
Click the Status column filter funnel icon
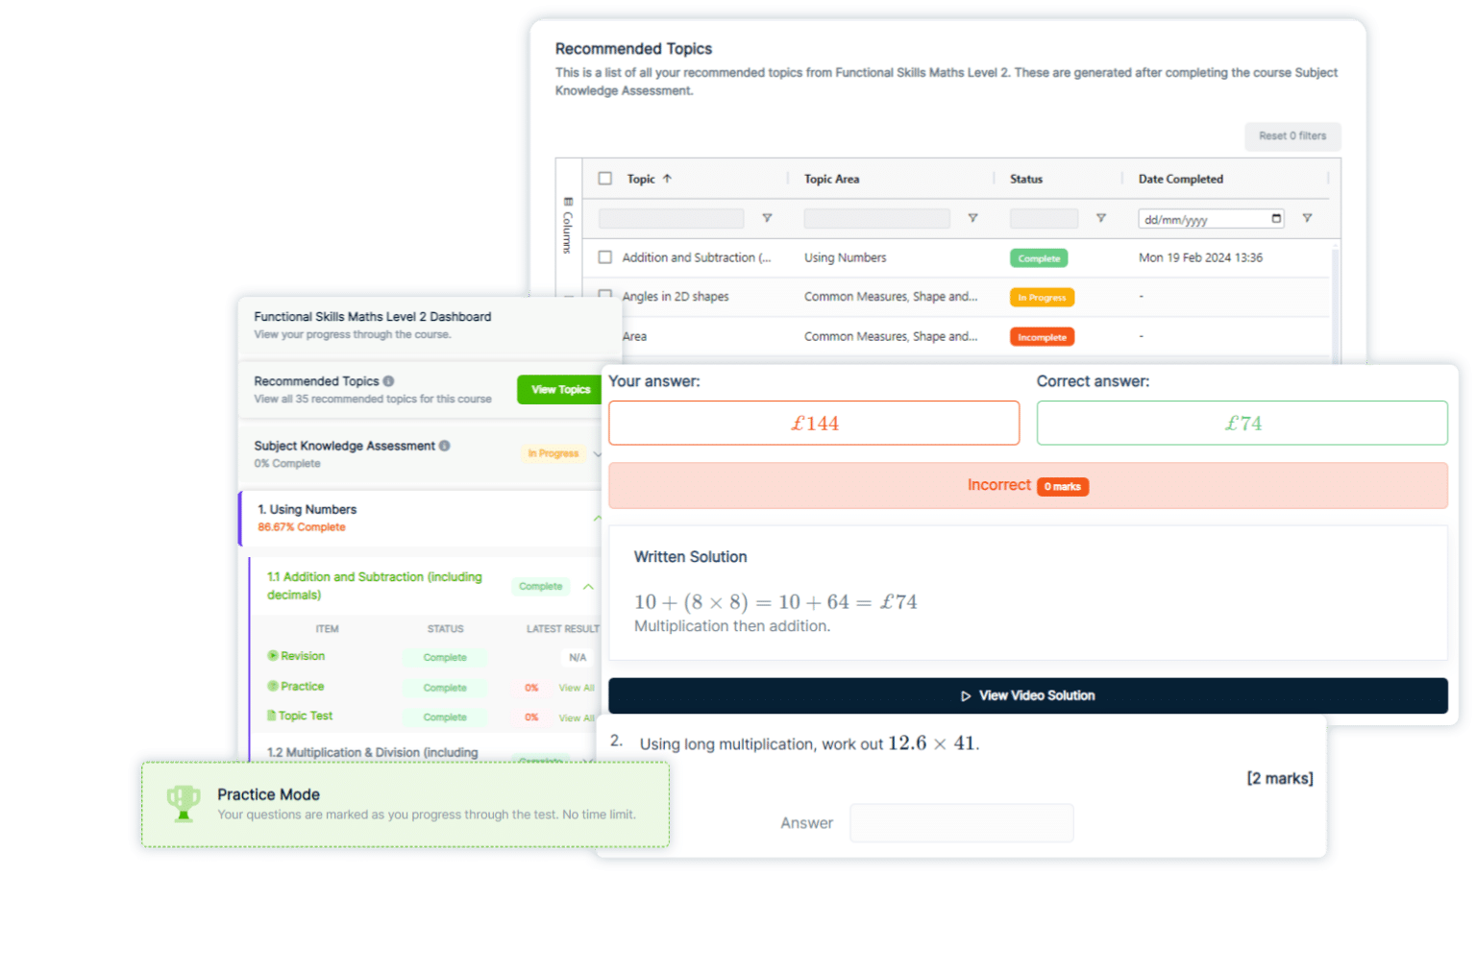(x=1101, y=218)
